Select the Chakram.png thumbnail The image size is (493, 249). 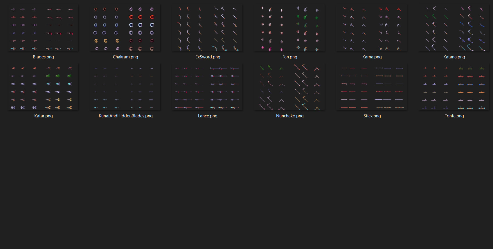[x=125, y=28]
